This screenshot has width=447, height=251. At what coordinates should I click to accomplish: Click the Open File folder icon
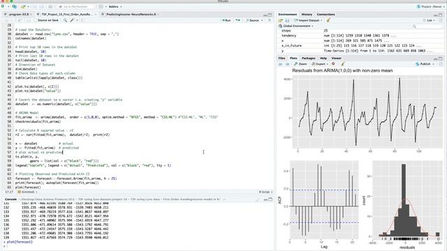(23, 6)
